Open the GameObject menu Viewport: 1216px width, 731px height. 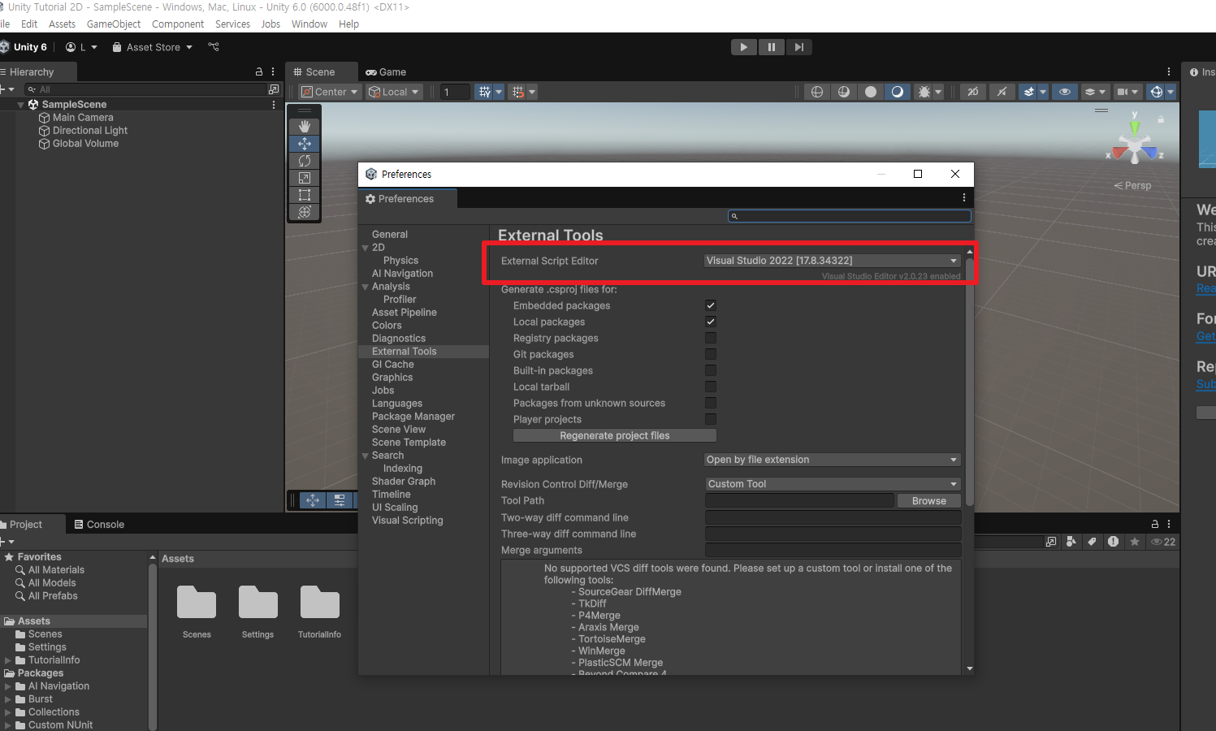(x=114, y=24)
